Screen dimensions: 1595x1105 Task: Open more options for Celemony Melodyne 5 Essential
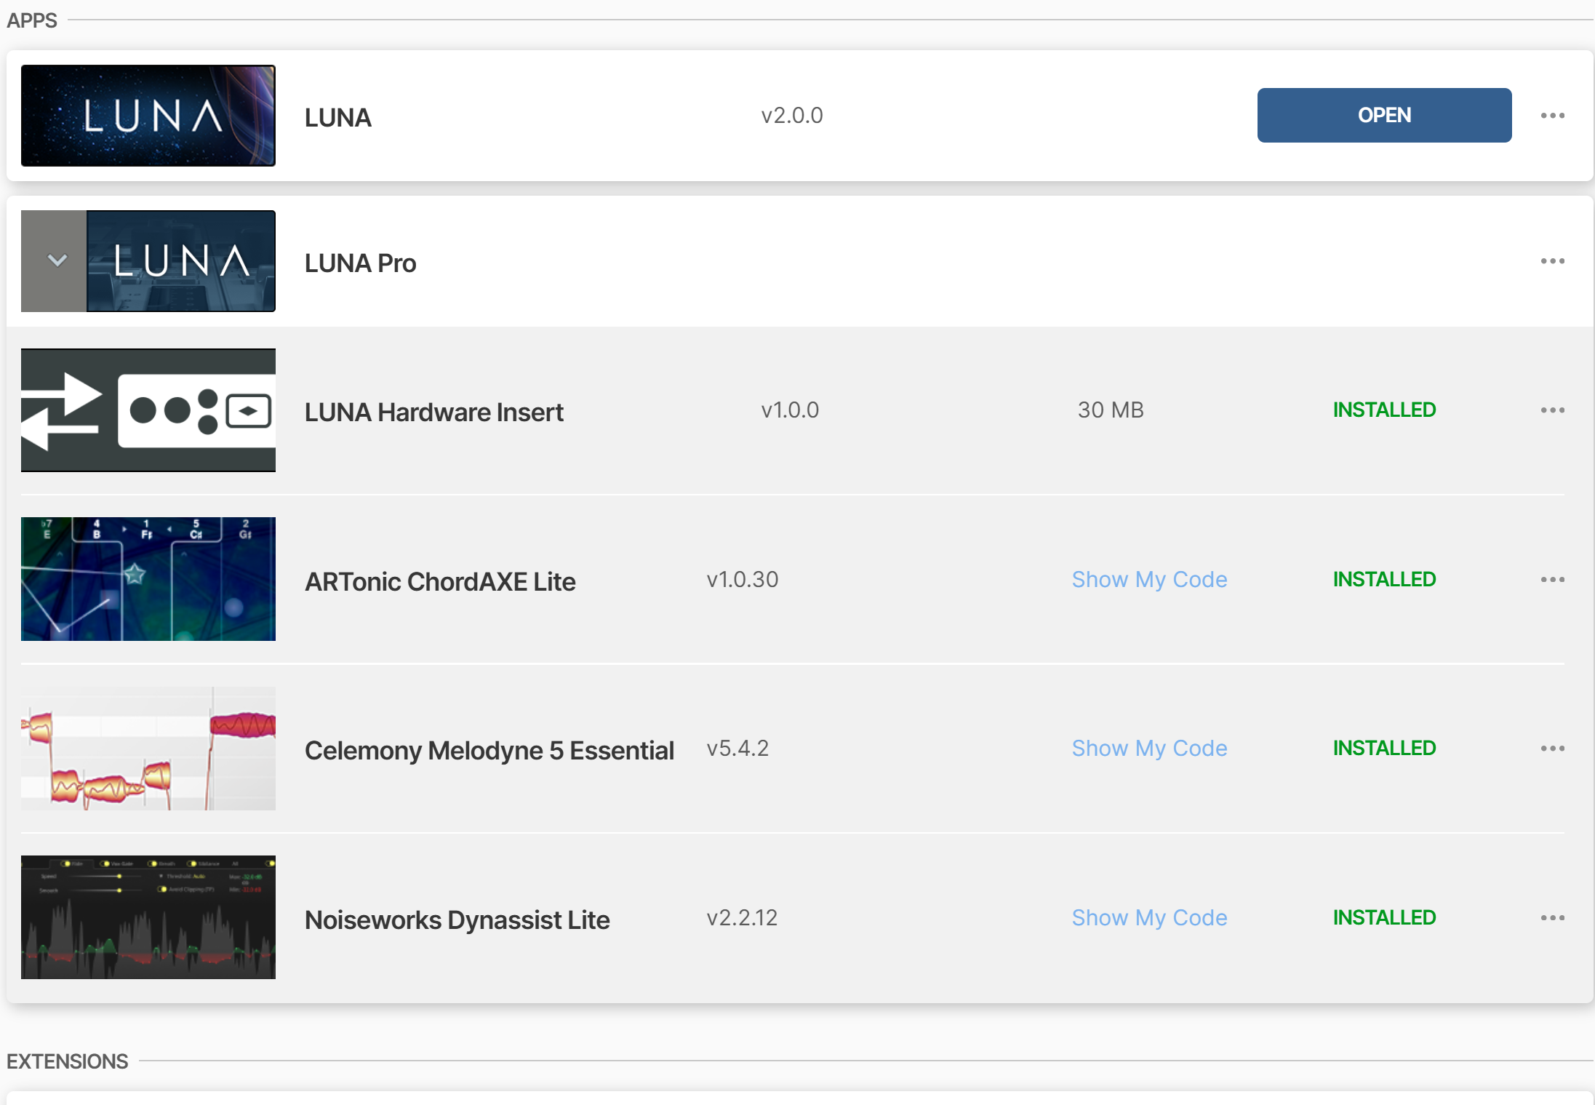[x=1552, y=749]
